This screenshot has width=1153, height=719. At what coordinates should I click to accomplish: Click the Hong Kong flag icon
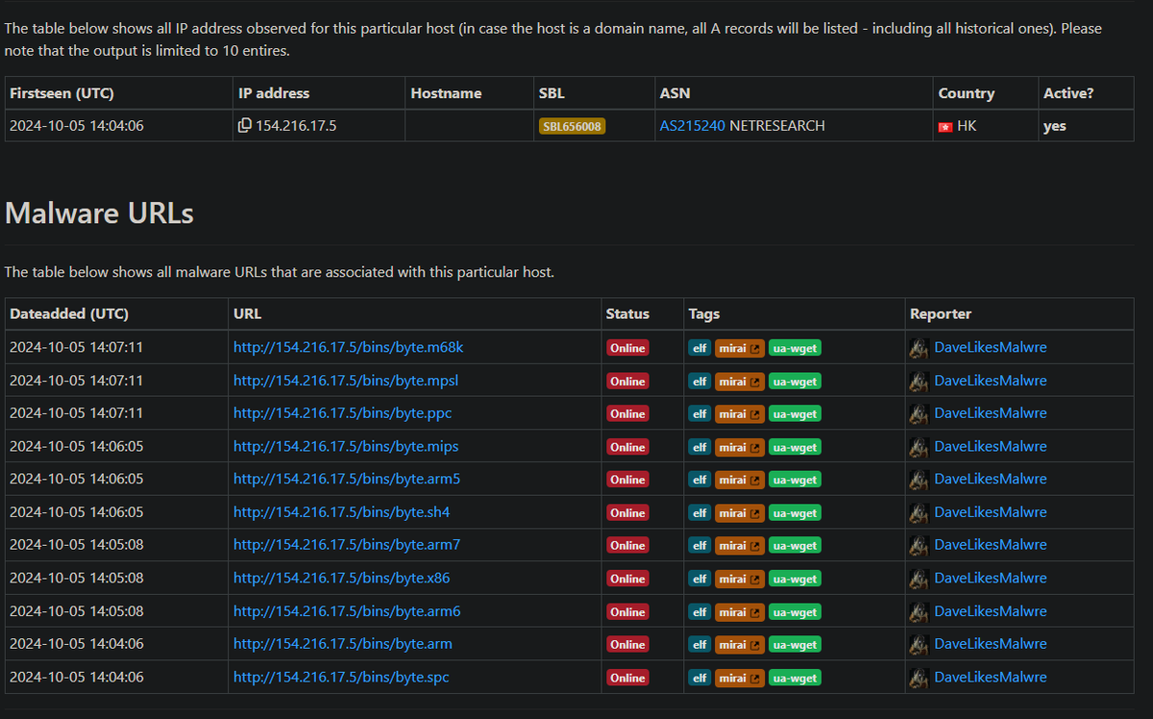tap(945, 126)
